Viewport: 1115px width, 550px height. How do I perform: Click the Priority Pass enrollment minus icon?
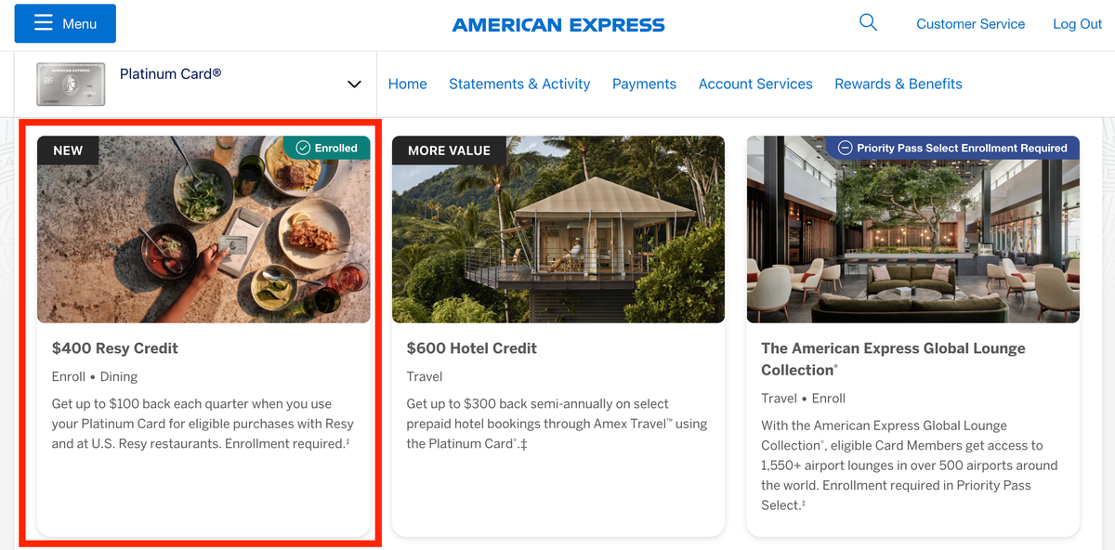click(x=845, y=148)
